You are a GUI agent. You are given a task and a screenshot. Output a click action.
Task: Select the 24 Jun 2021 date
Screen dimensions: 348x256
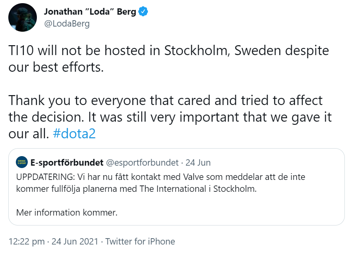75,241
